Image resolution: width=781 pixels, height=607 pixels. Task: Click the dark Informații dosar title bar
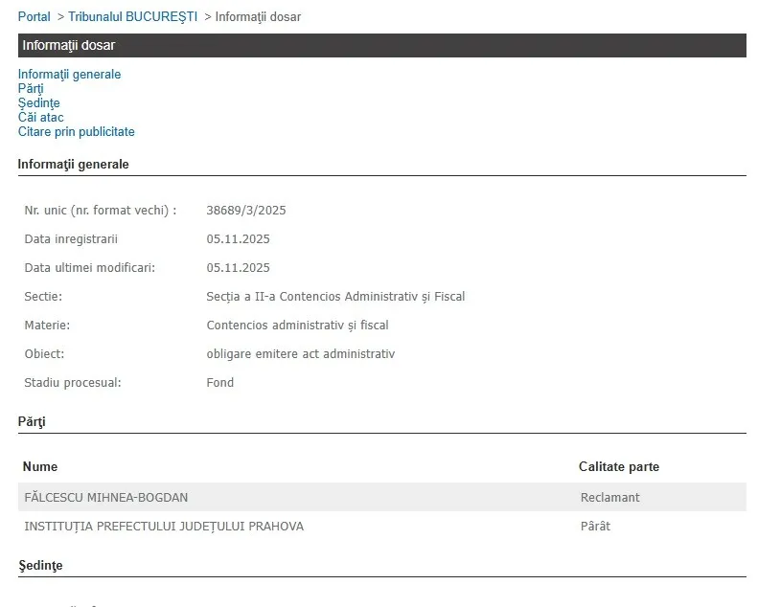click(381, 45)
